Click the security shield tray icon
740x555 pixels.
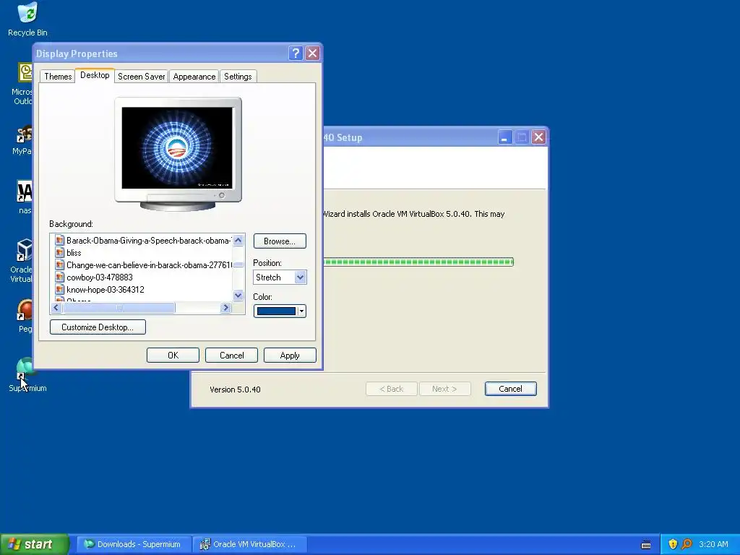click(x=673, y=544)
